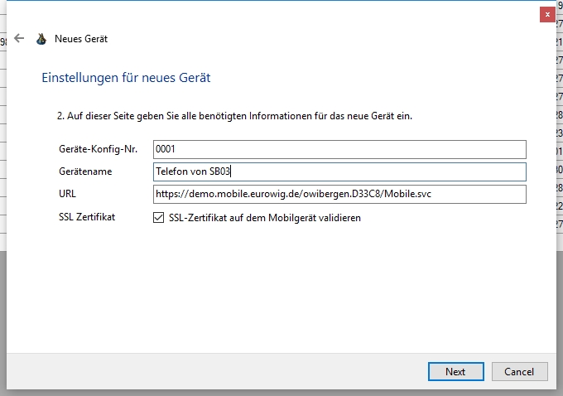The image size is (563, 396).
Task: Close the Neues Gerät dialog with red X
Action: (x=547, y=14)
